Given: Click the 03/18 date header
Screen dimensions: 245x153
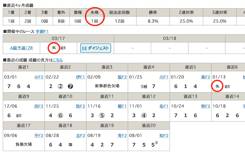Looking at the screenshot, I should click(170, 38).
